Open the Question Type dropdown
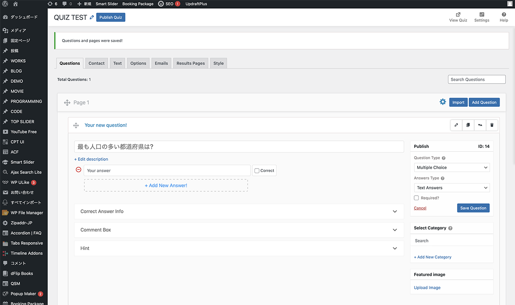 tap(451, 168)
